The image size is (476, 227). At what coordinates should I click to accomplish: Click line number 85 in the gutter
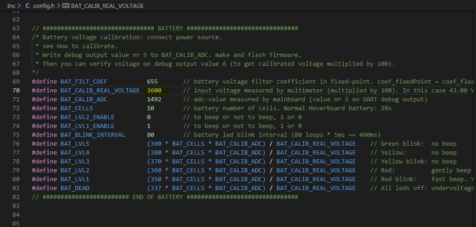[16, 223]
